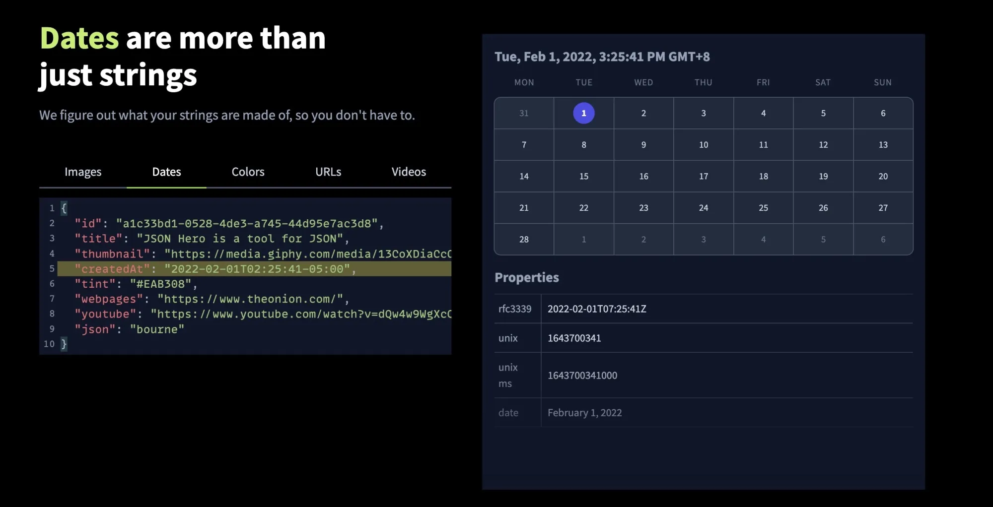Open the Colors tab

[248, 172]
